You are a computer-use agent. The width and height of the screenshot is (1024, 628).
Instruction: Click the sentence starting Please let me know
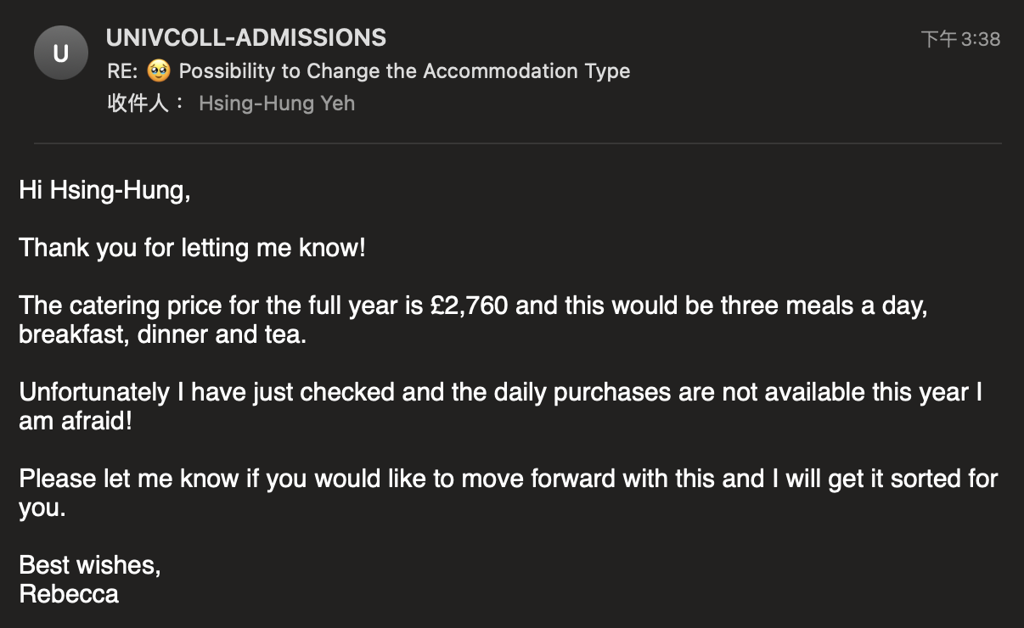click(508, 493)
